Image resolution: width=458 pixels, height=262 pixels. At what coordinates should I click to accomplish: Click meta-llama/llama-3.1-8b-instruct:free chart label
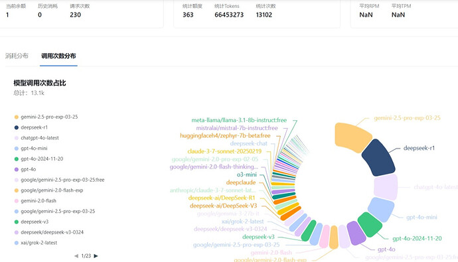pos(239,120)
